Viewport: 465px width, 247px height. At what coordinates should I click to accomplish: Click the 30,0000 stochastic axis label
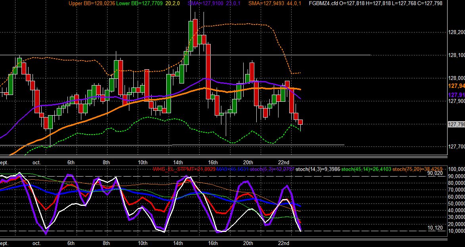(x=456, y=217)
